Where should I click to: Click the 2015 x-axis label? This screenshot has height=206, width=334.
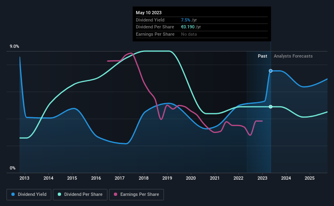[x=72, y=178]
